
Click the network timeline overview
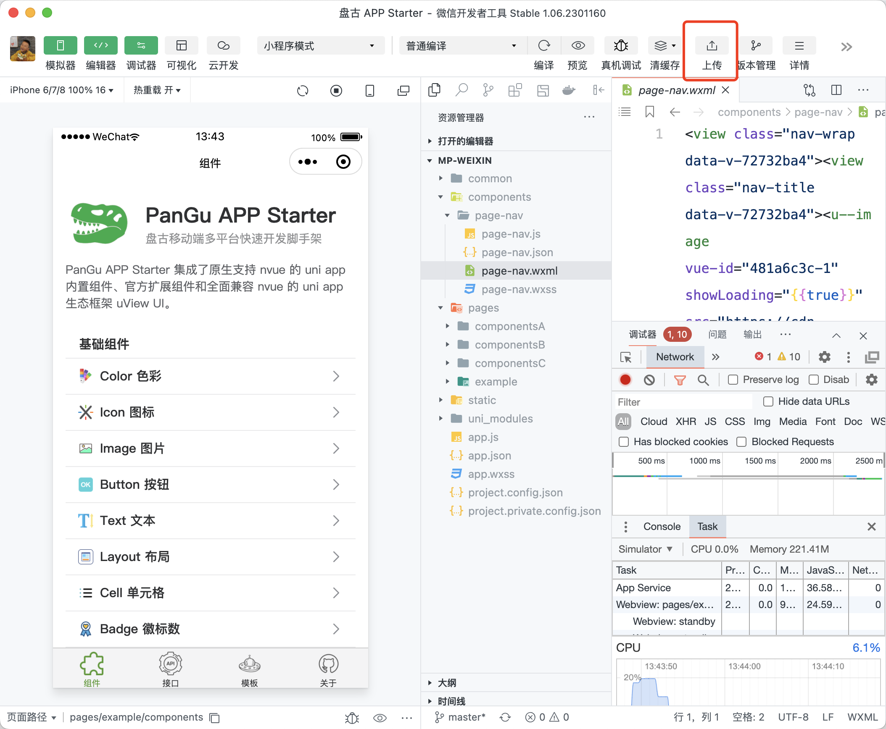tap(748, 484)
